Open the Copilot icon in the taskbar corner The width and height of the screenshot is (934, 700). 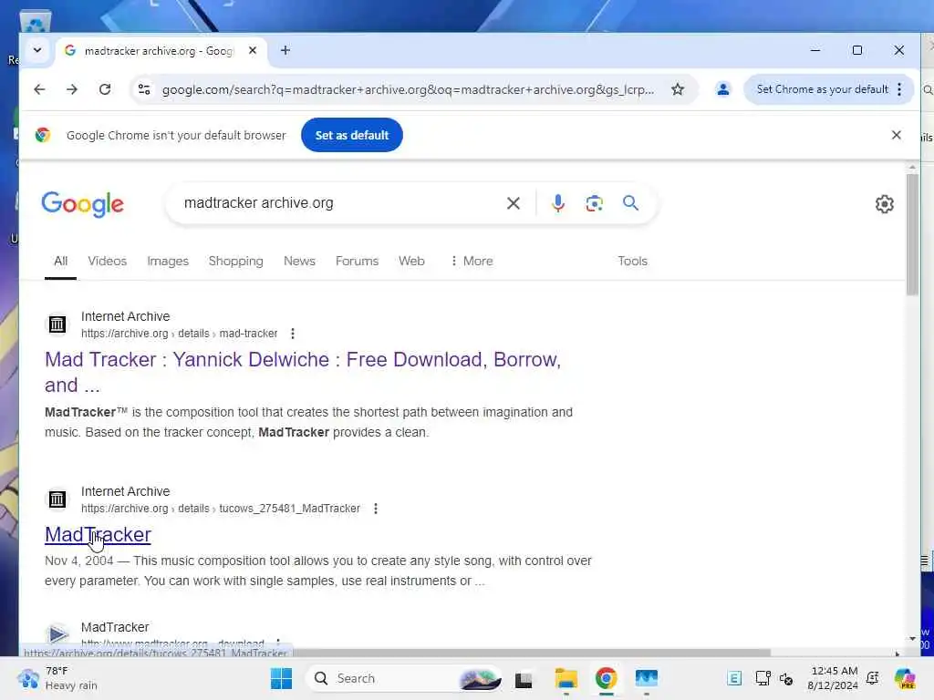(905, 678)
